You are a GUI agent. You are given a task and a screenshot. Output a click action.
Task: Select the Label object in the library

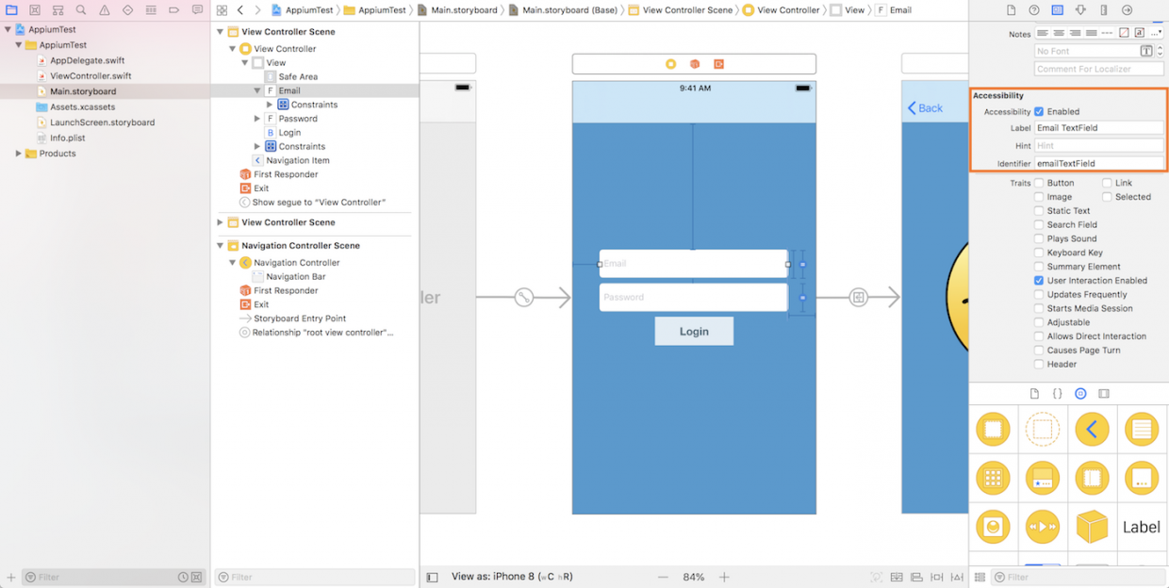tap(1141, 527)
